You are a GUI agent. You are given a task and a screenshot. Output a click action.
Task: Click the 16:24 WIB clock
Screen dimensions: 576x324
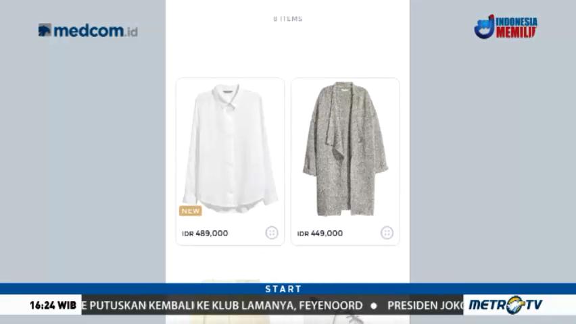[x=53, y=305]
